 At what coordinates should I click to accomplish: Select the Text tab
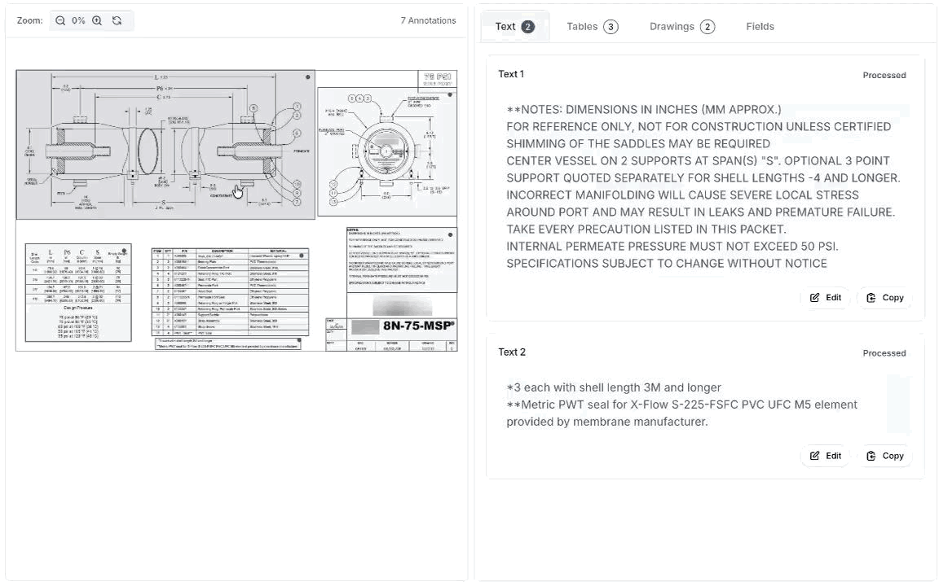click(514, 26)
